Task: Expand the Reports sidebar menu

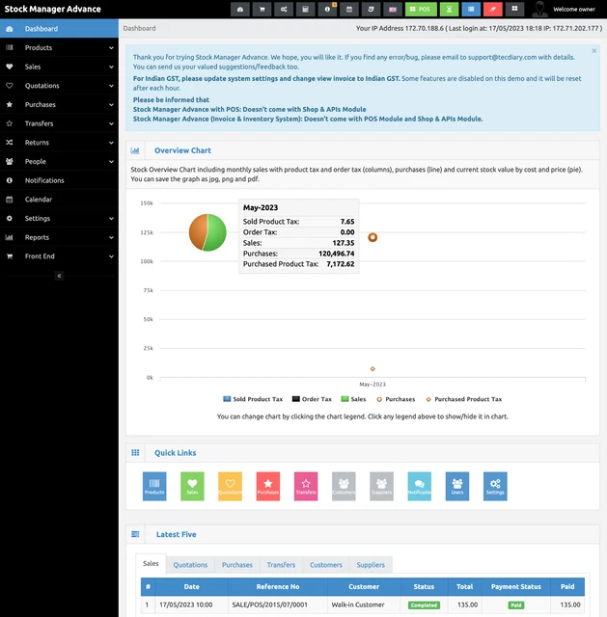Action: click(x=59, y=237)
